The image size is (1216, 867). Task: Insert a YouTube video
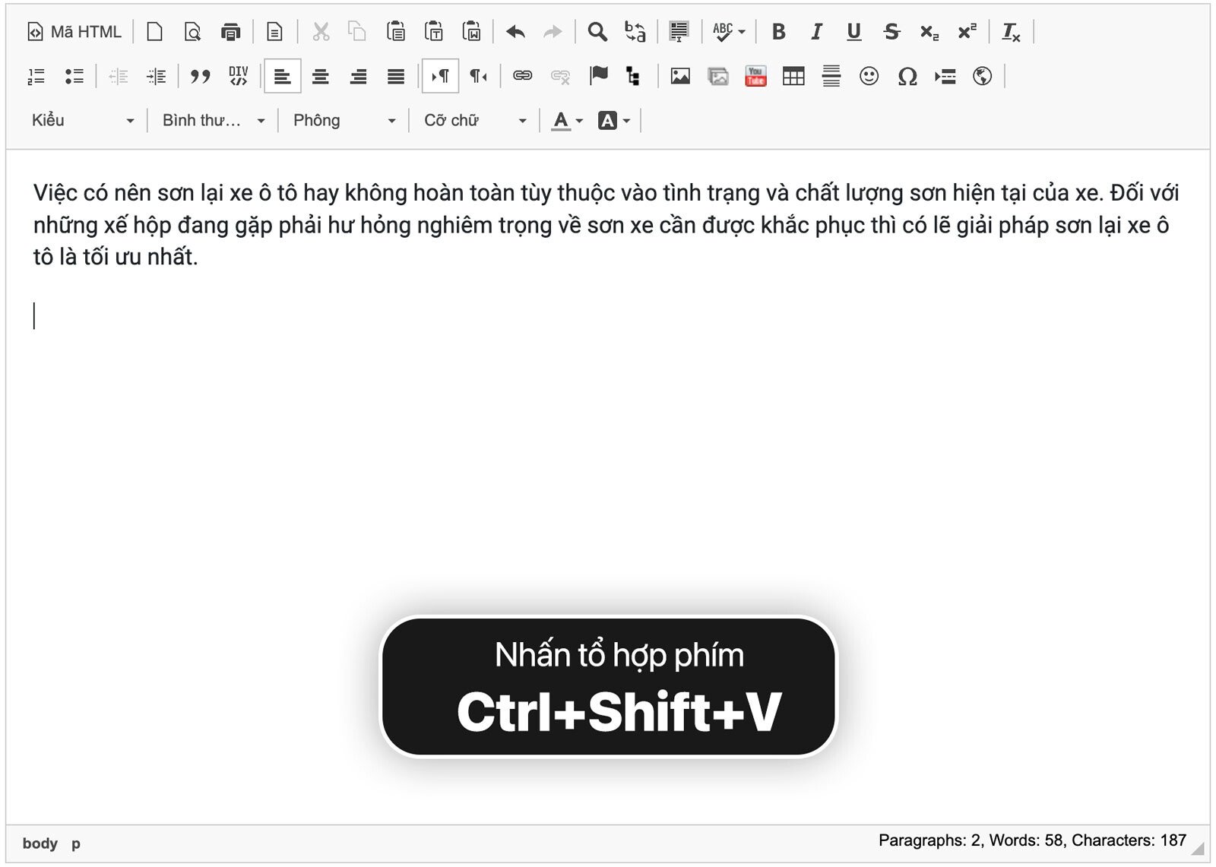pos(755,76)
